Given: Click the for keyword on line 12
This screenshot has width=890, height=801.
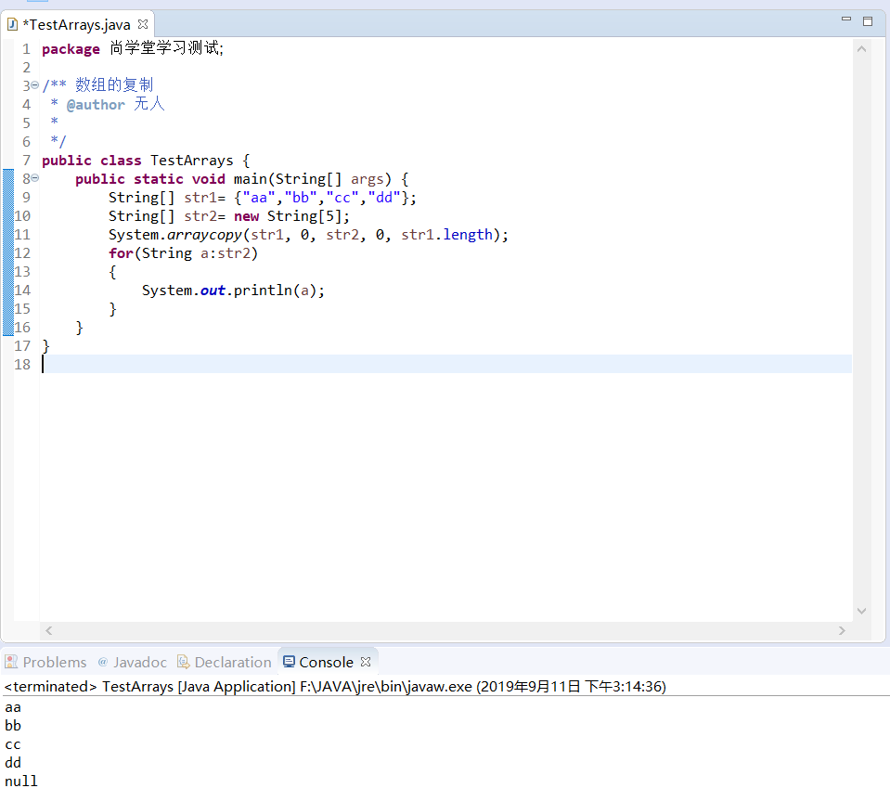Looking at the screenshot, I should point(121,253).
